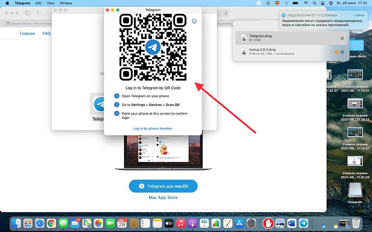This screenshot has height=232, width=372.
Task: Switch to the Яндекс.Почта Safari tab
Action: 28,23
